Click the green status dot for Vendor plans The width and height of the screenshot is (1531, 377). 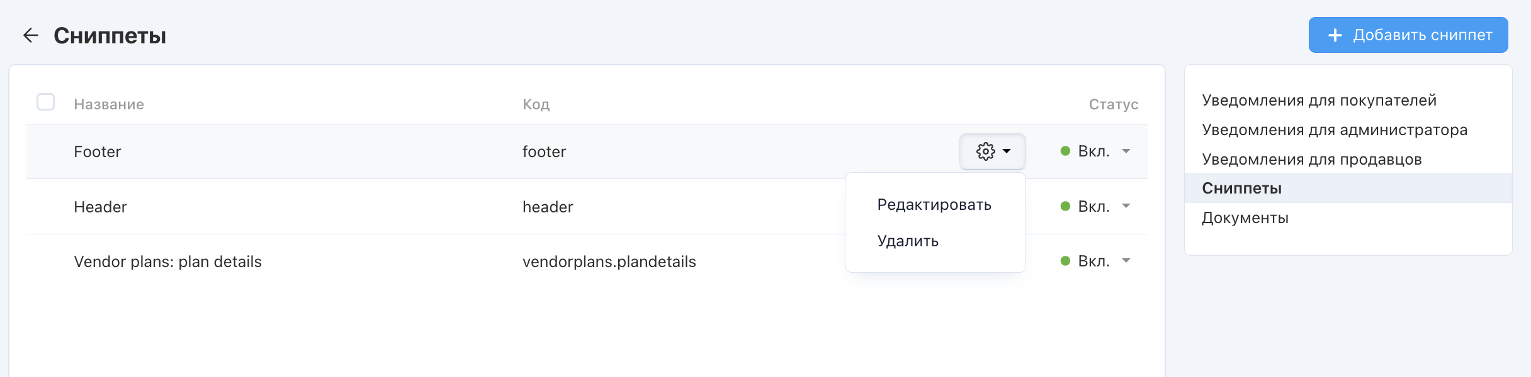point(1065,261)
